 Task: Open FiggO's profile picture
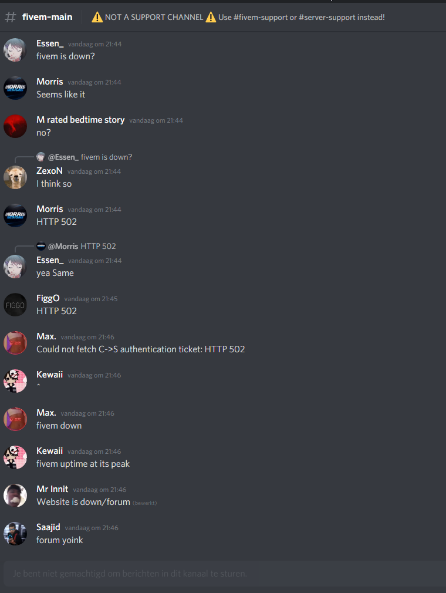point(15,305)
